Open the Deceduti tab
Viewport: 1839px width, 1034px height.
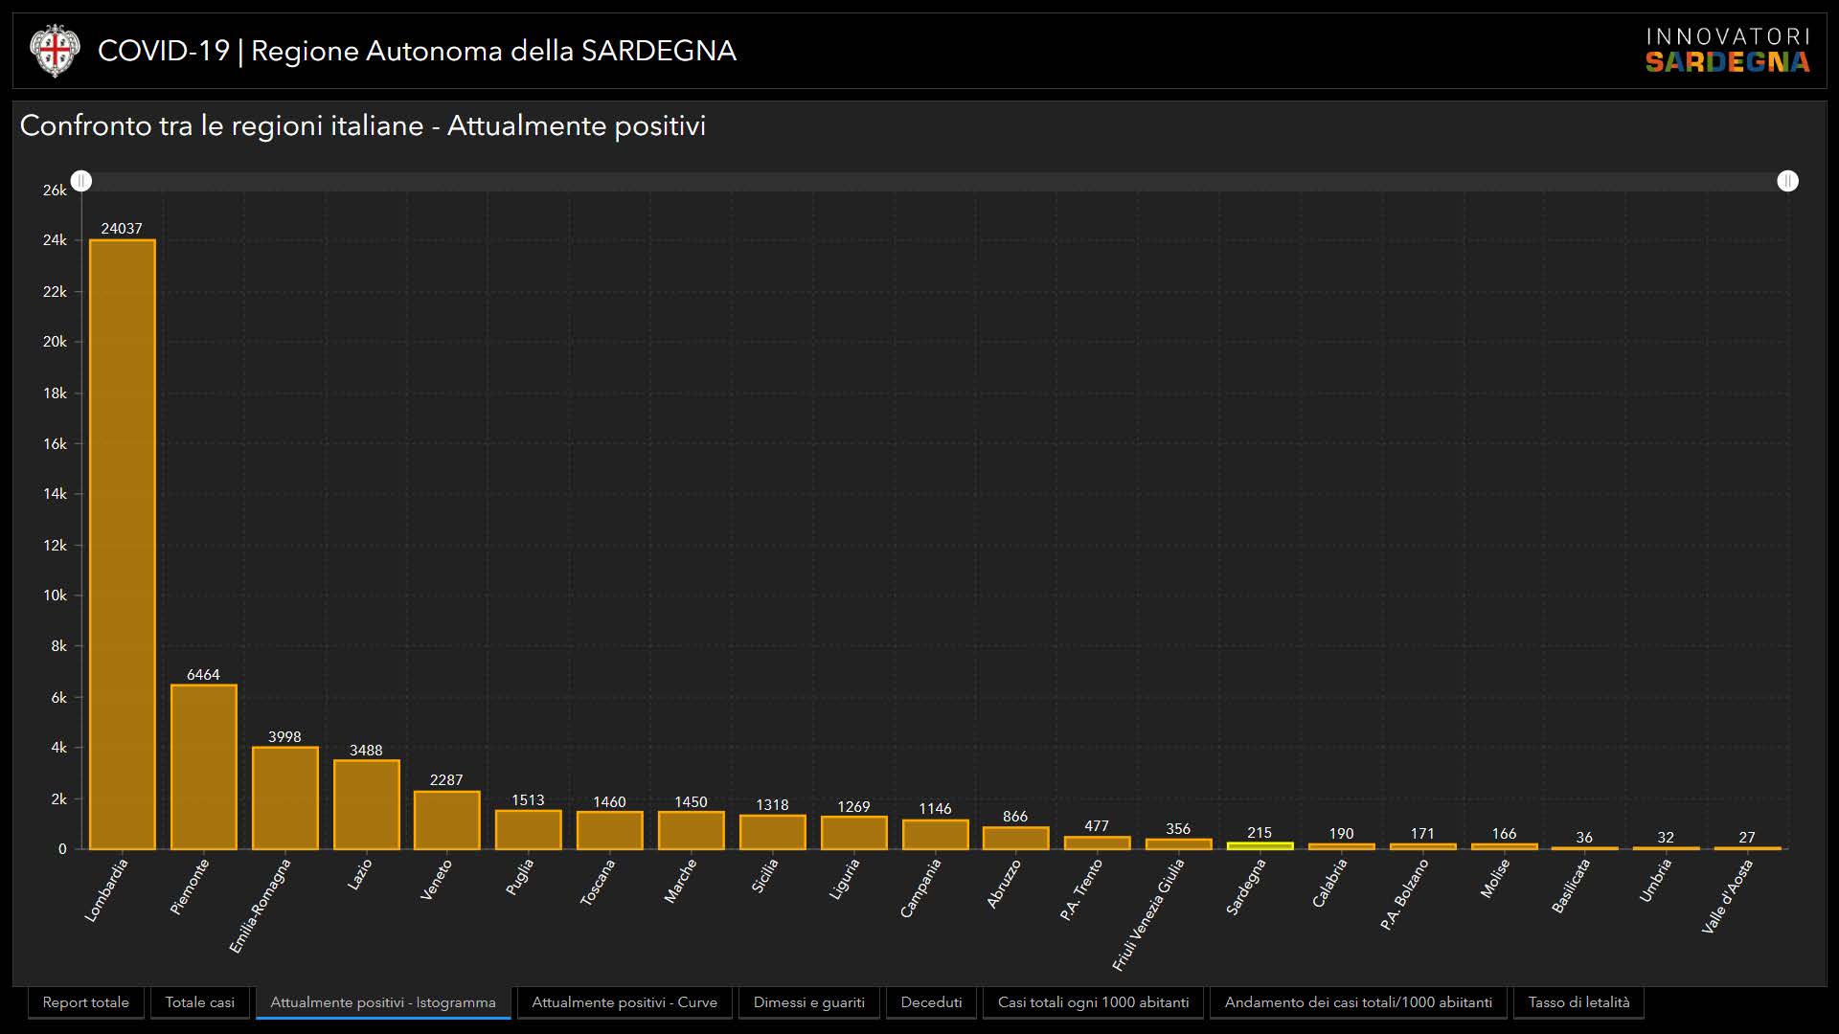pos(931,1002)
